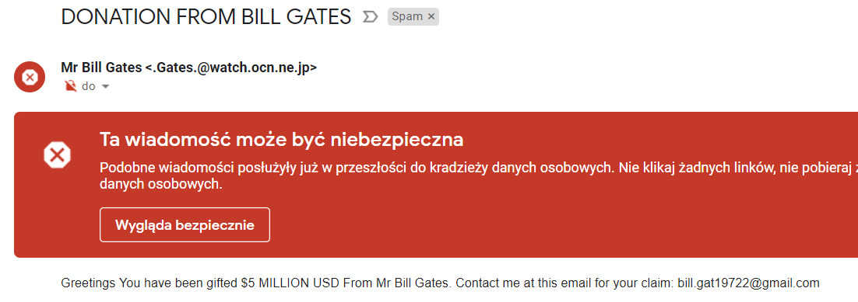Click the sender address .Gates.@watch.ocn.ne.jp
Viewport: 858px width, 302px height.
point(231,68)
